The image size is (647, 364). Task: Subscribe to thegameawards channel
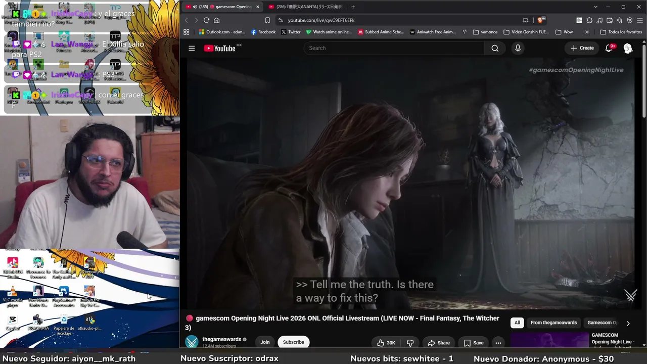pyautogui.click(x=293, y=342)
